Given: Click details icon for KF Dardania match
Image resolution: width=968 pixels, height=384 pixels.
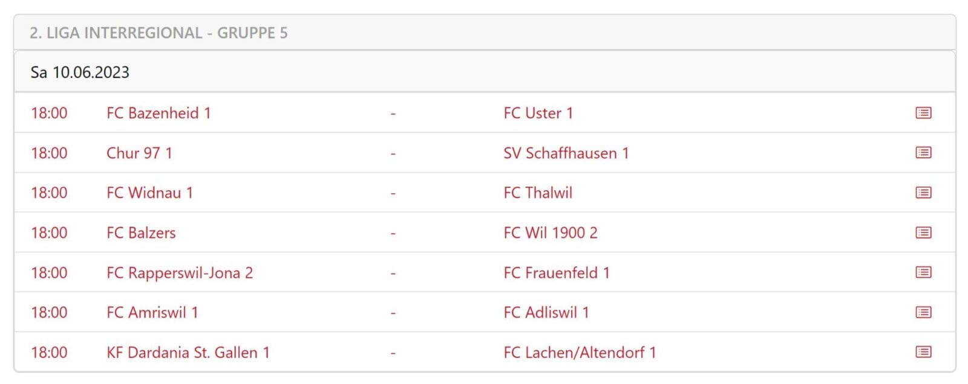Looking at the screenshot, I should [923, 352].
